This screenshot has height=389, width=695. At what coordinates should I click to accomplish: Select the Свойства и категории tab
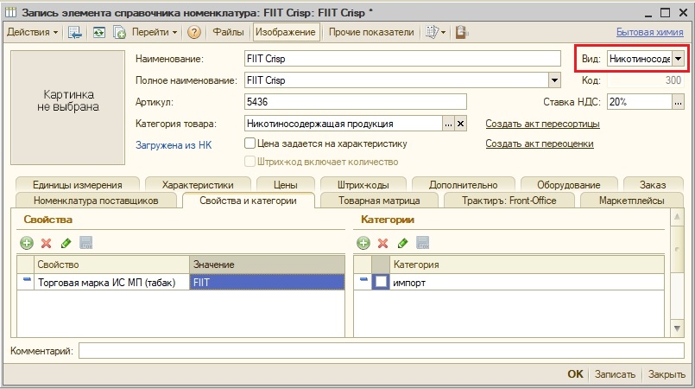click(249, 201)
